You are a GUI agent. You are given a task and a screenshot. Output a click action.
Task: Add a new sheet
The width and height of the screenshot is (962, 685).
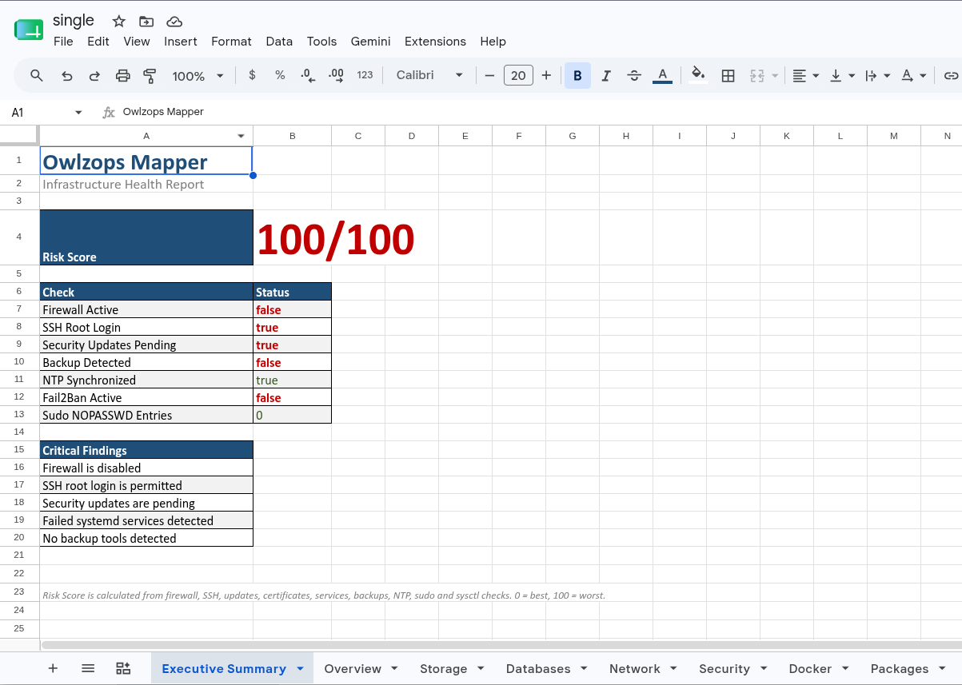pos(53,668)
